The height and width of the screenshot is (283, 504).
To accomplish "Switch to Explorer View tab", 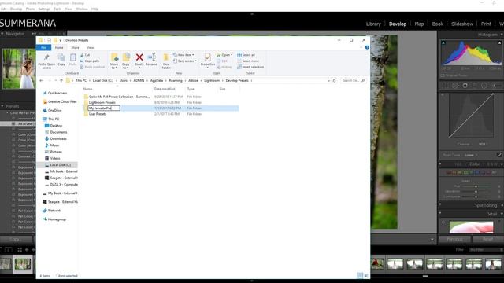I will (x=91, y=47).
